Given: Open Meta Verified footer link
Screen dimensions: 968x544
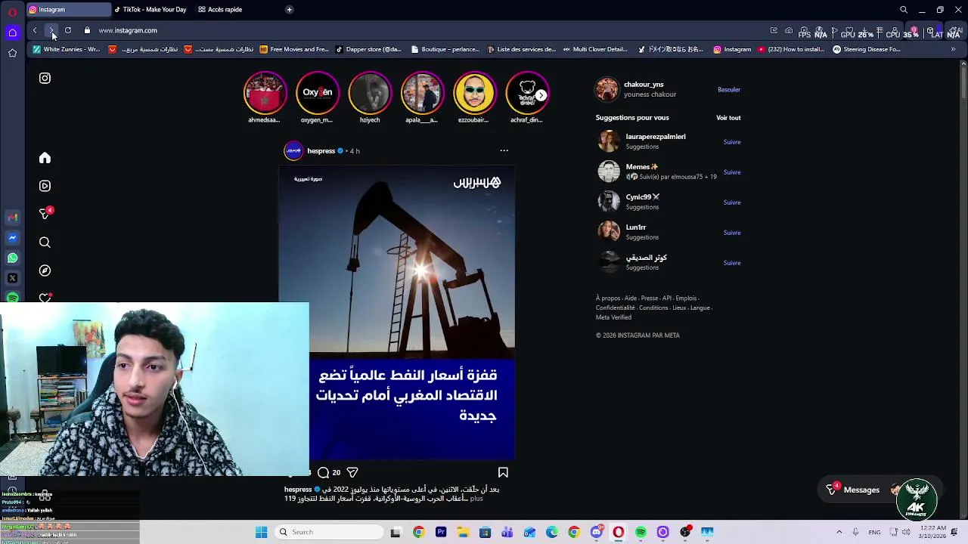Looking at the screenshot, I should pyautogui.click(x=613, y=317).
